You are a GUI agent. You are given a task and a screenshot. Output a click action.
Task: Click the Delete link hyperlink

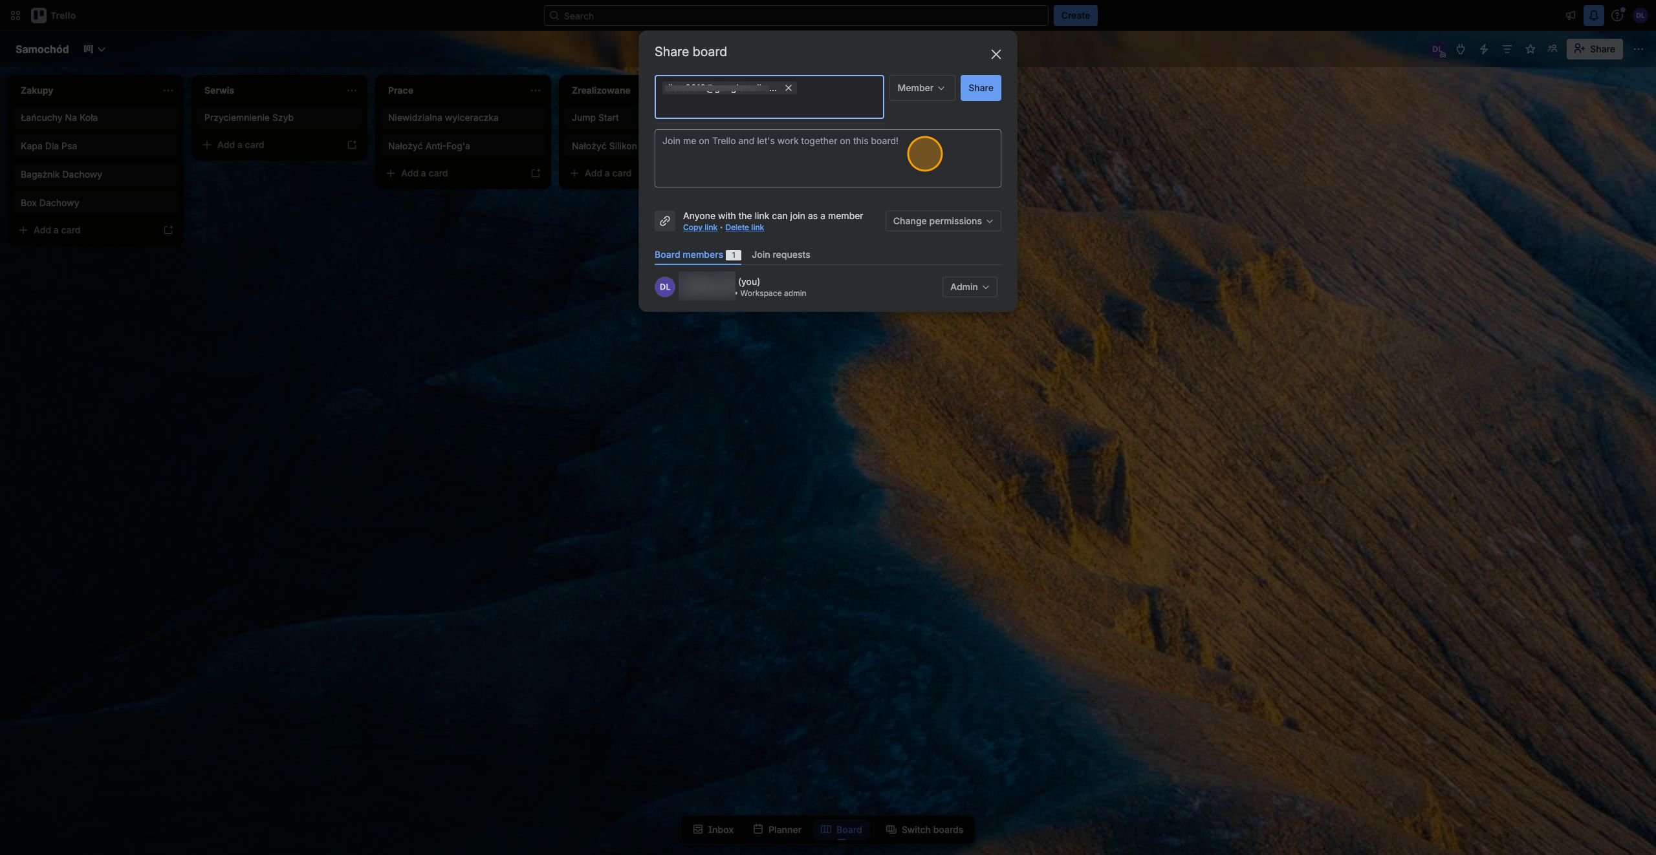[x=744, y=227]
